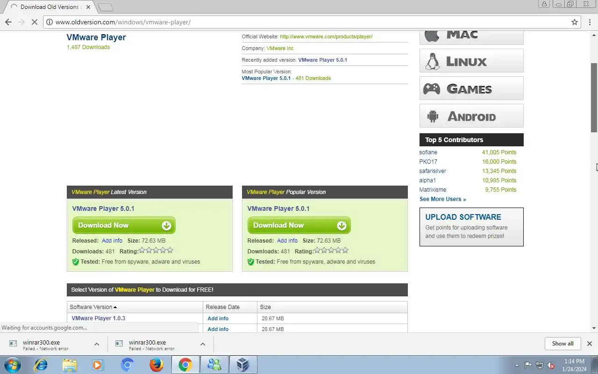Open most popular VMware Player 5.0.1 link

(x=266, y=78)
